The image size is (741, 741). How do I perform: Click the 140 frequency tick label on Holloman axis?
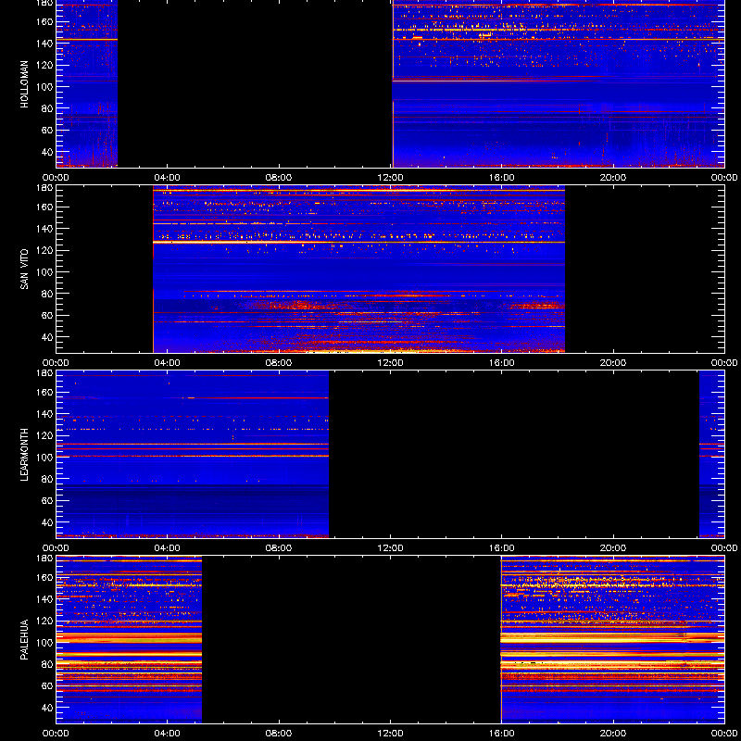tap(45, 43)
